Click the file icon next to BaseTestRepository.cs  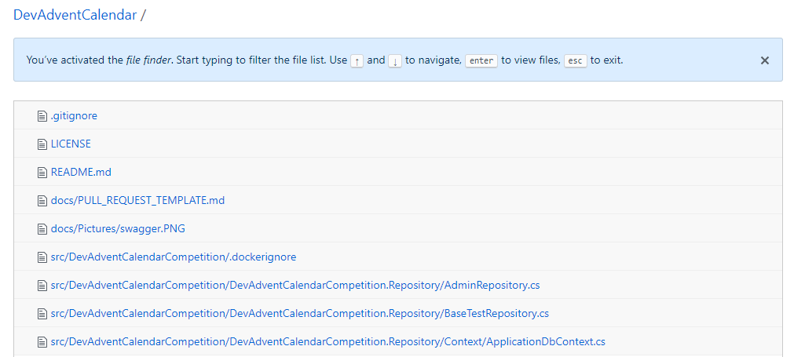(x=42, y=314)
